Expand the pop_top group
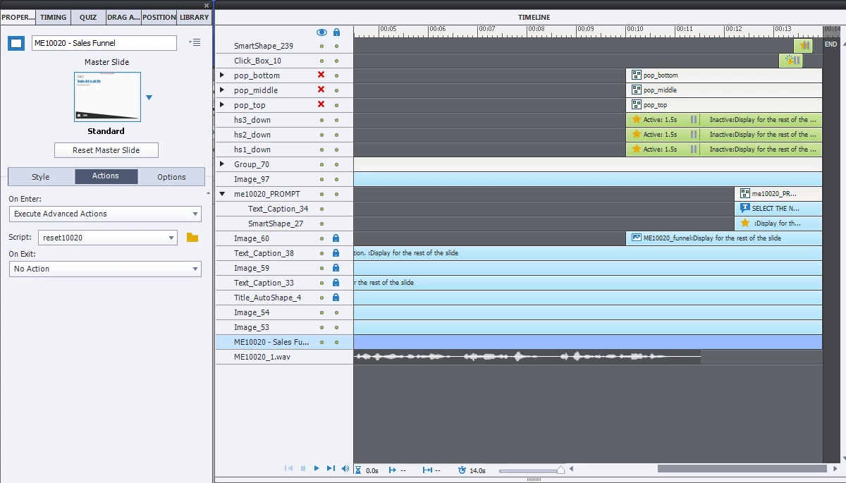 pyautogui.click(x=222, y=105)
